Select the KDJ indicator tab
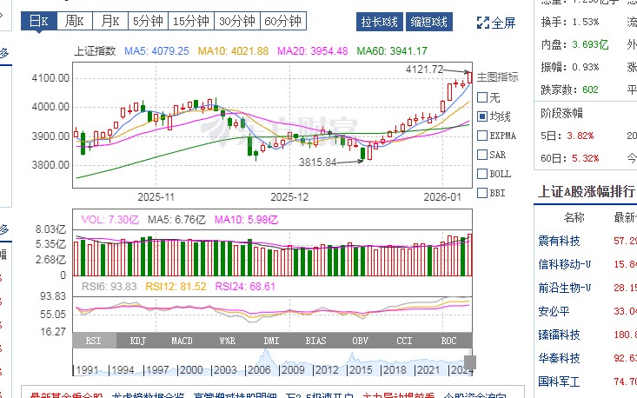 [x=137, y=341]
